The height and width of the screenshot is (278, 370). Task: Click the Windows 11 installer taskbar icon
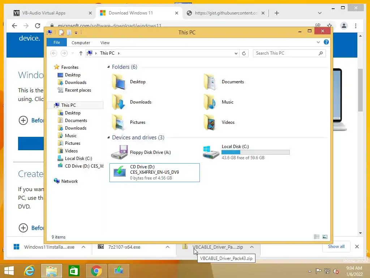coord(119,271)
